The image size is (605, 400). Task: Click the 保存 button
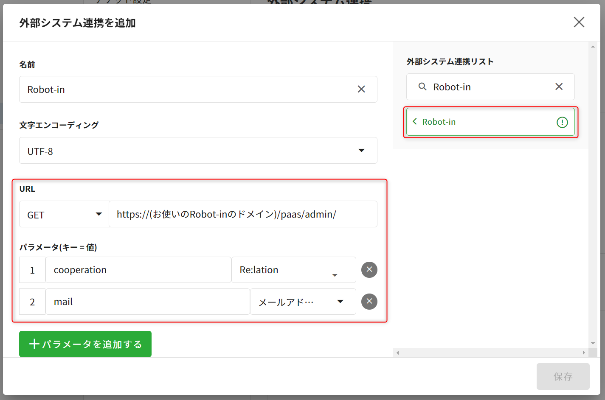coord(563,376)
